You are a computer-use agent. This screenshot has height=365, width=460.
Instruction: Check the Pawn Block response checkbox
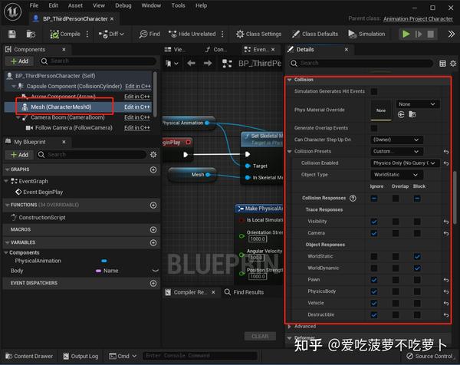coord(417,280)
